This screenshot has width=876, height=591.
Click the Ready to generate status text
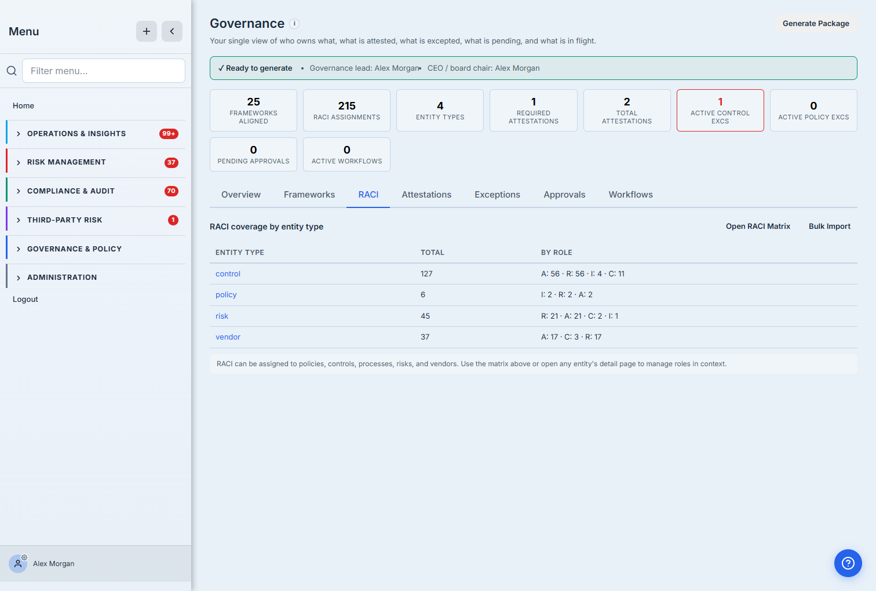coord(255,68)
